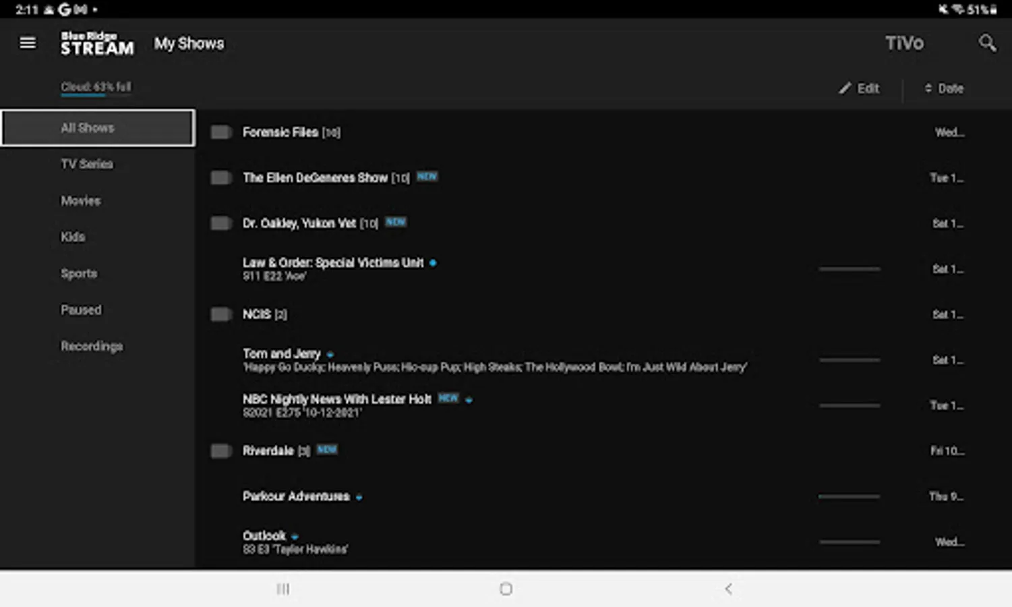This screenshot has height=607, width=1012.
Task: Open the Ellen DeGeneres Show folder icon
Action: tap(221, 177)
